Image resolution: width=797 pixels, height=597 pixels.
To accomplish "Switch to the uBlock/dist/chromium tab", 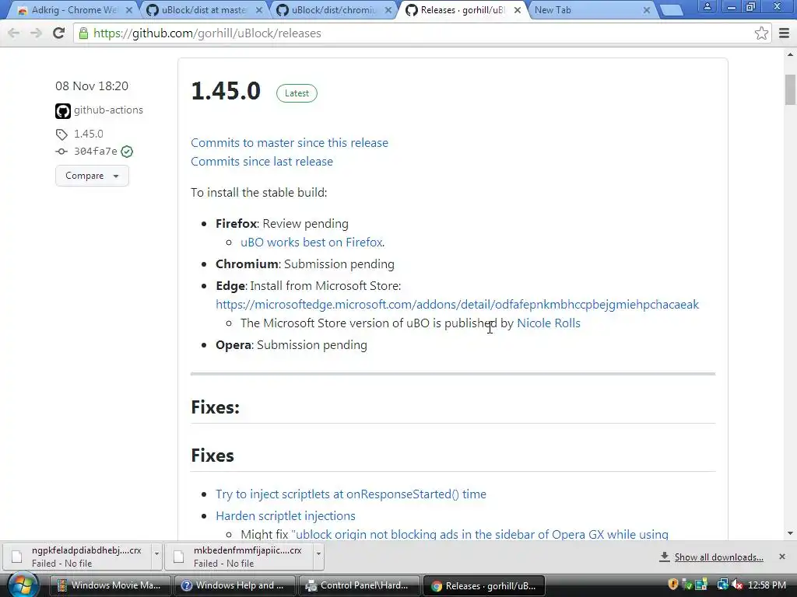I will [333, 10].
